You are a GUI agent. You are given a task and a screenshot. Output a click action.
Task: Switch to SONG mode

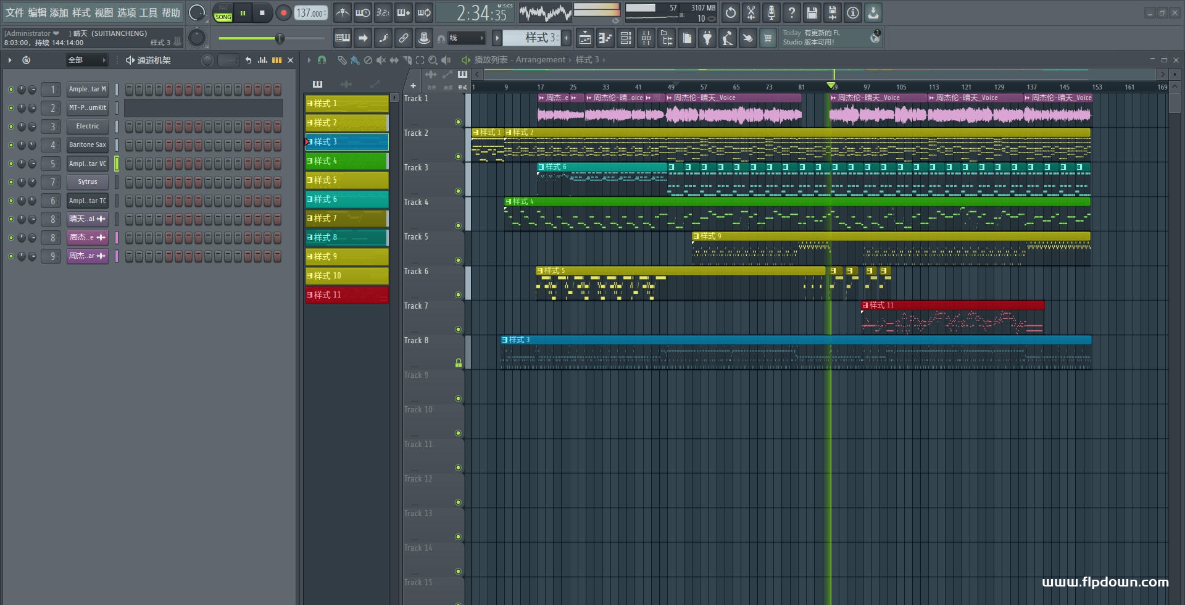click(223, 17)
